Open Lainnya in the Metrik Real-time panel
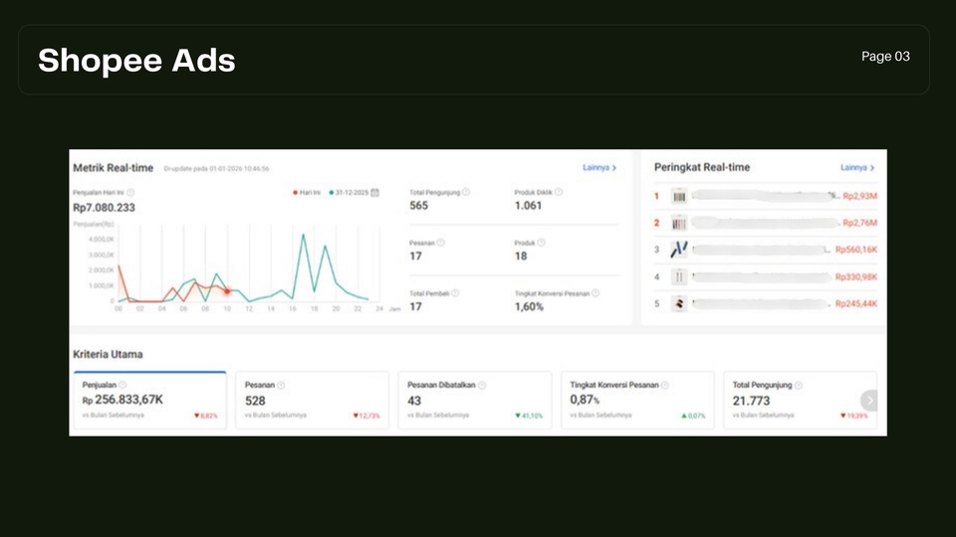 tap(599, 168)
